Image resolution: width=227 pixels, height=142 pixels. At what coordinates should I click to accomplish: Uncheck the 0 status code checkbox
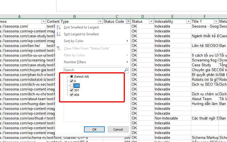tap(72, 81)
